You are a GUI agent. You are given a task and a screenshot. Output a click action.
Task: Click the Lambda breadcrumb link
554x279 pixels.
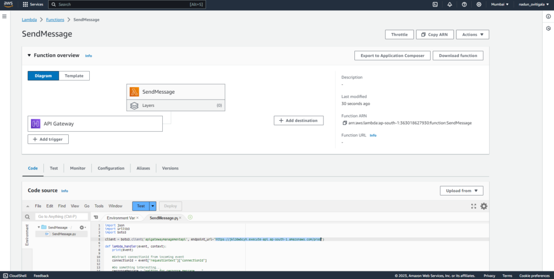click(x=29, y=20)
